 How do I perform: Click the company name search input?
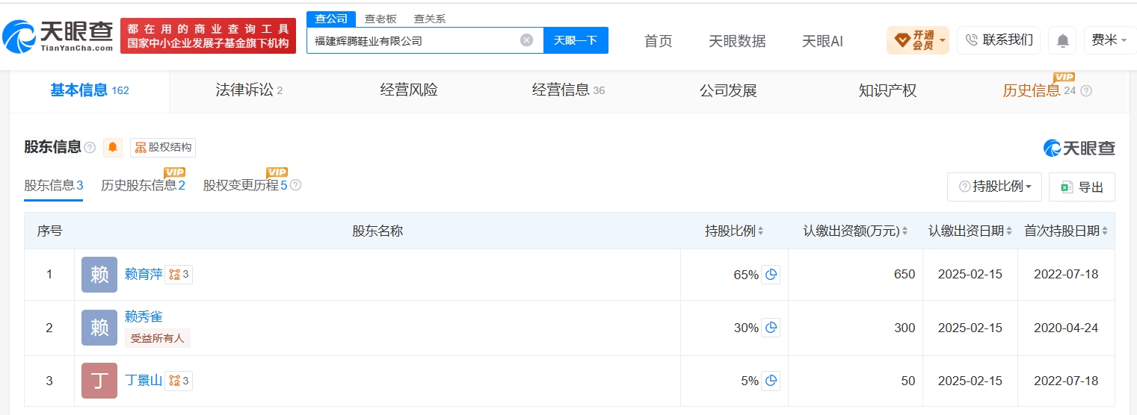(415, 40)
